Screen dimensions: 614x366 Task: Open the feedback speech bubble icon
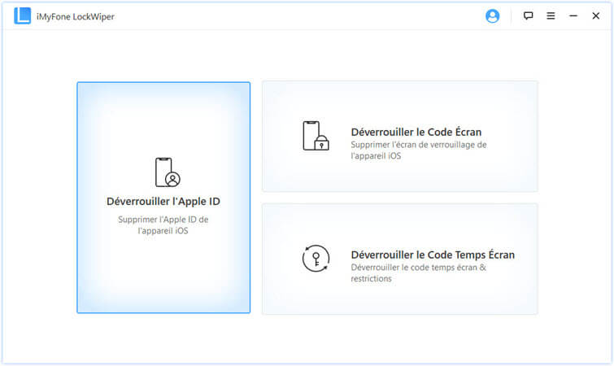[x=528, y=16]
